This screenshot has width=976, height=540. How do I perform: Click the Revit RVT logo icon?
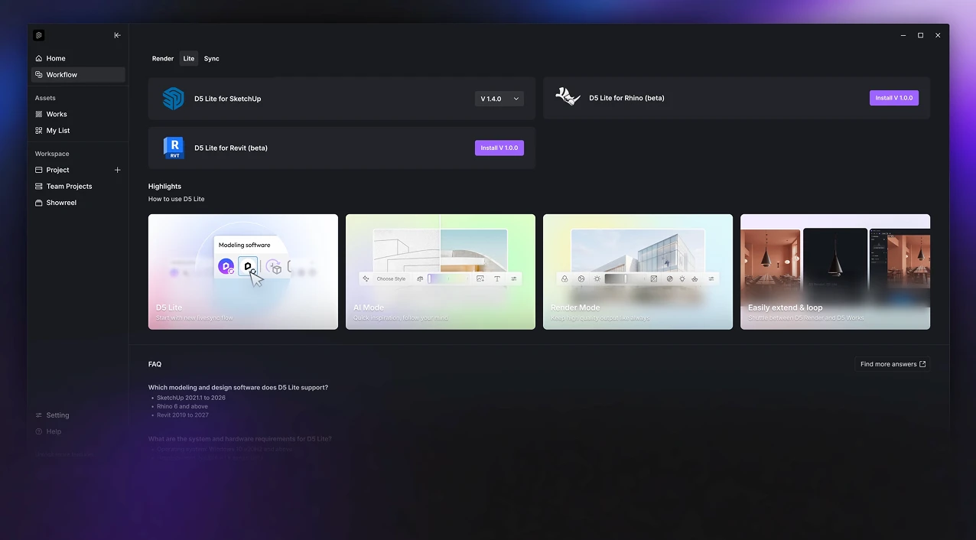[x=174, y=148]
